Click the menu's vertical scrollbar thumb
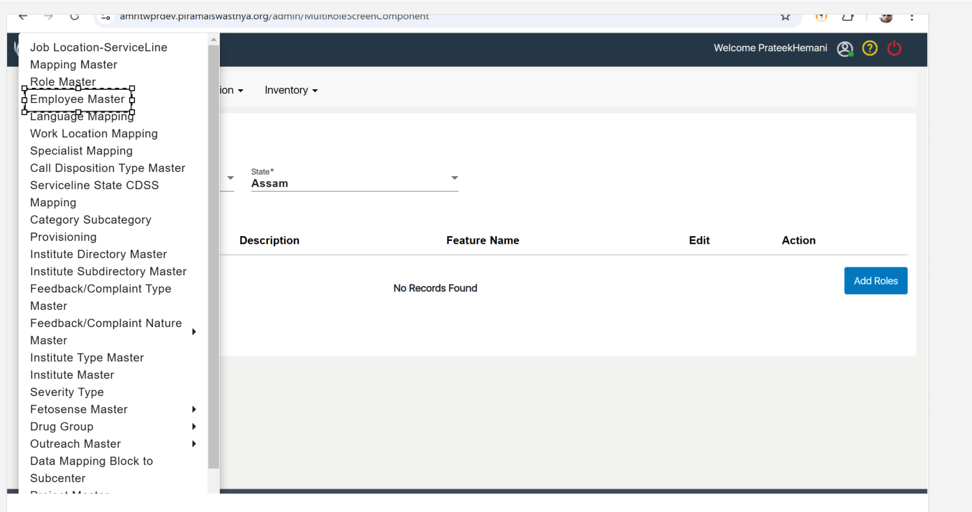972x512 pixels. pyautogui.click(x=213, y=256)
